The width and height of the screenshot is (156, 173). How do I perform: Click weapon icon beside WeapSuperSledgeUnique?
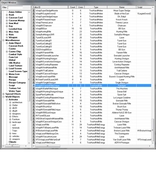coord(34,17)
